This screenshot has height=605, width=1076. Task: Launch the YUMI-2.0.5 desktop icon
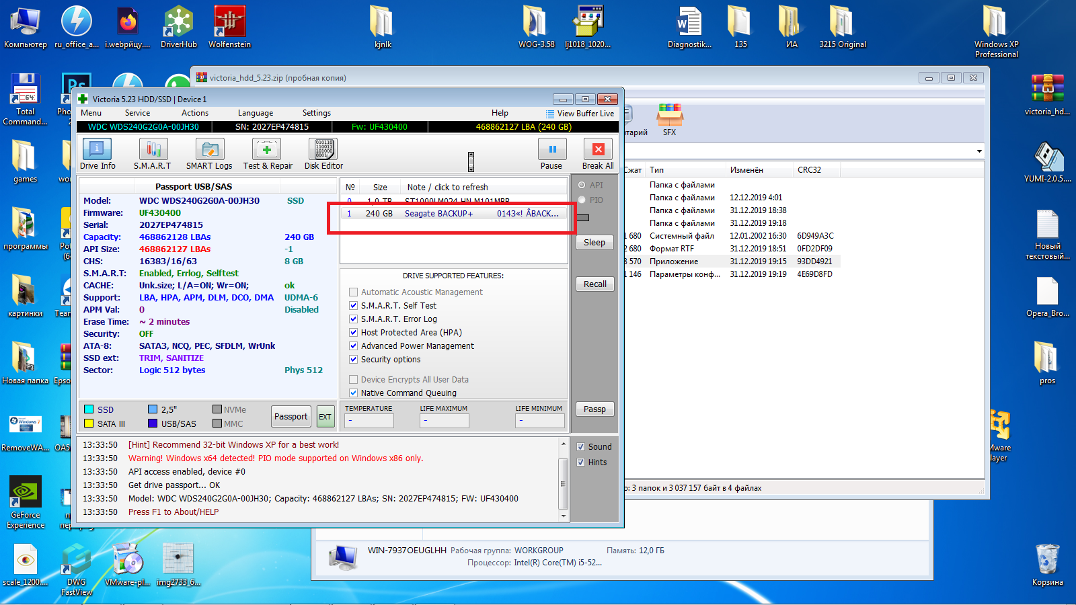1047,162
